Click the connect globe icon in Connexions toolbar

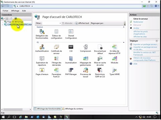(x=2, y=18)
